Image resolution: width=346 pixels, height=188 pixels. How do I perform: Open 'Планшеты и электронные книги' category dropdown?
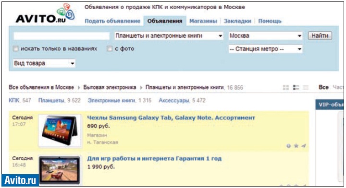pos(169,35)
